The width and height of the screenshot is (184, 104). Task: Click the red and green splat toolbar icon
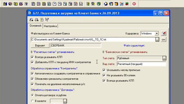tap(127, 4)
